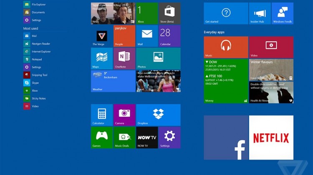The height and width of the screenshot is (175, 313).
Task: Open the orange Music tile
Action: (226, 47)
